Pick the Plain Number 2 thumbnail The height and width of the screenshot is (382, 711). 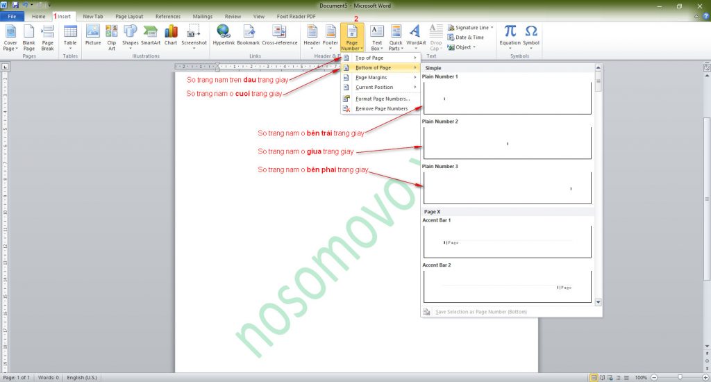tap(508, 143)
